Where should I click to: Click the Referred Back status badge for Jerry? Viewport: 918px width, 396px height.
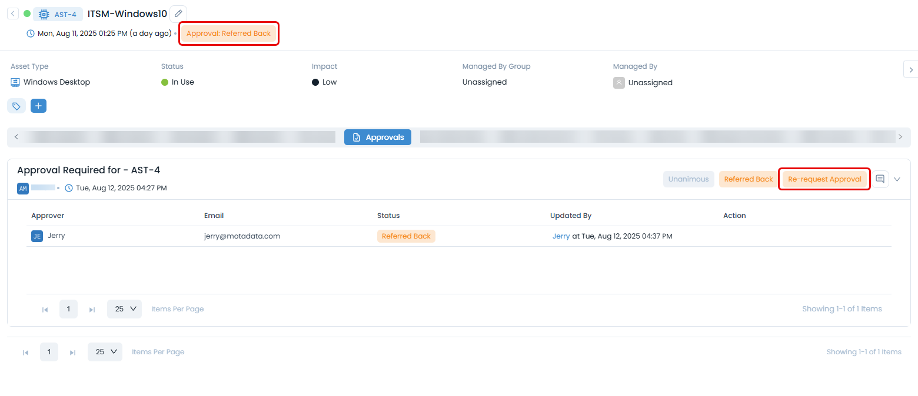(x=406, y=236)
